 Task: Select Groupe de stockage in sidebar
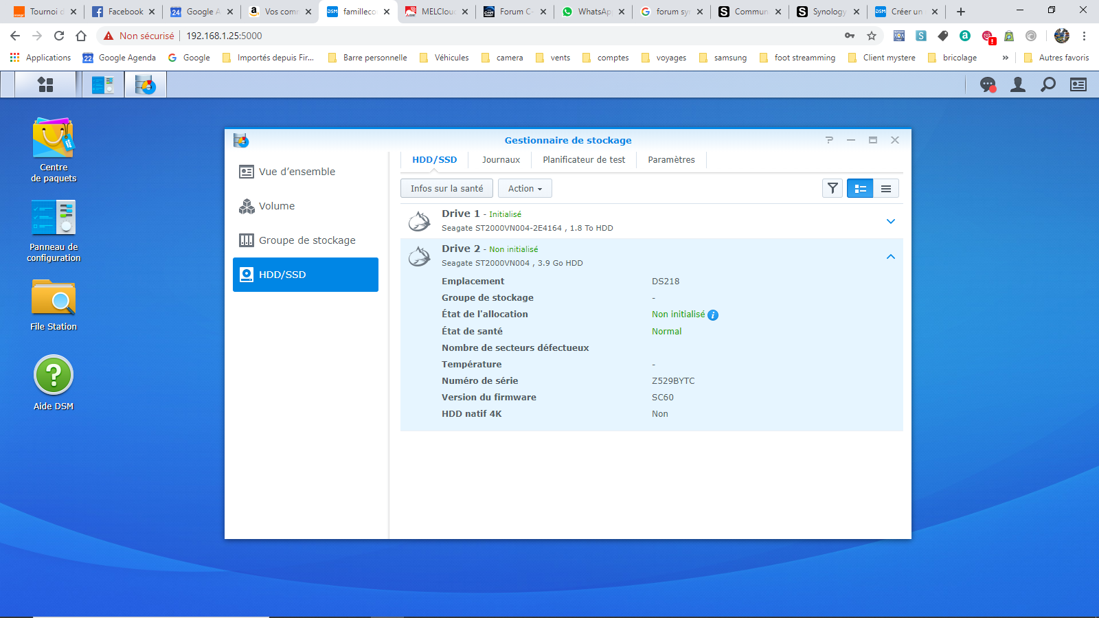306,240
